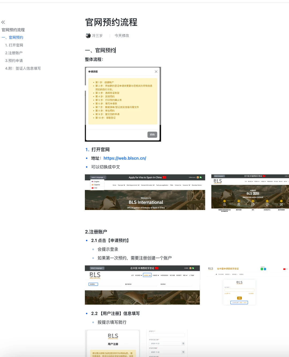
Task: Open the English BLS International homepage screenshot
Action: pos(145,192)
